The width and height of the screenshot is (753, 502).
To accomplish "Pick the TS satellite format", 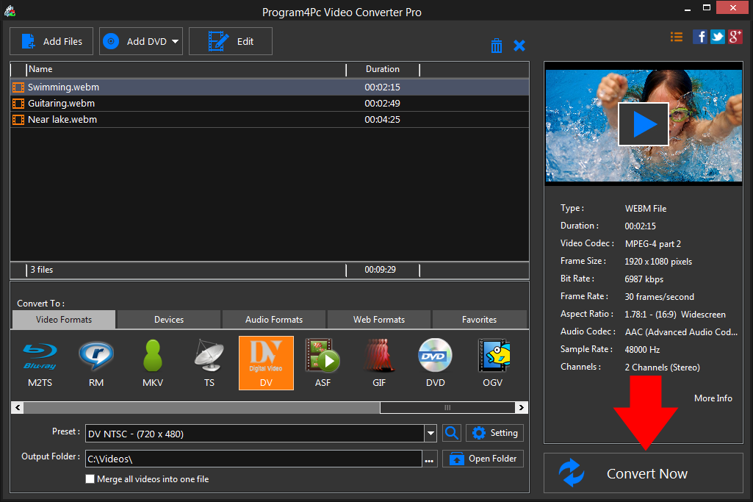I will click(x=209, y=362).
